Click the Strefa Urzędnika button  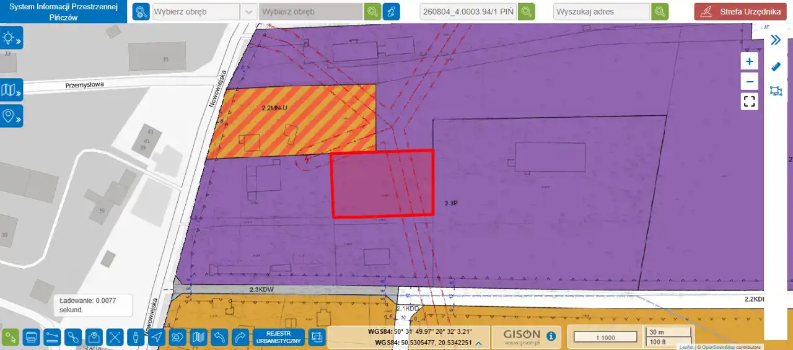740,12
